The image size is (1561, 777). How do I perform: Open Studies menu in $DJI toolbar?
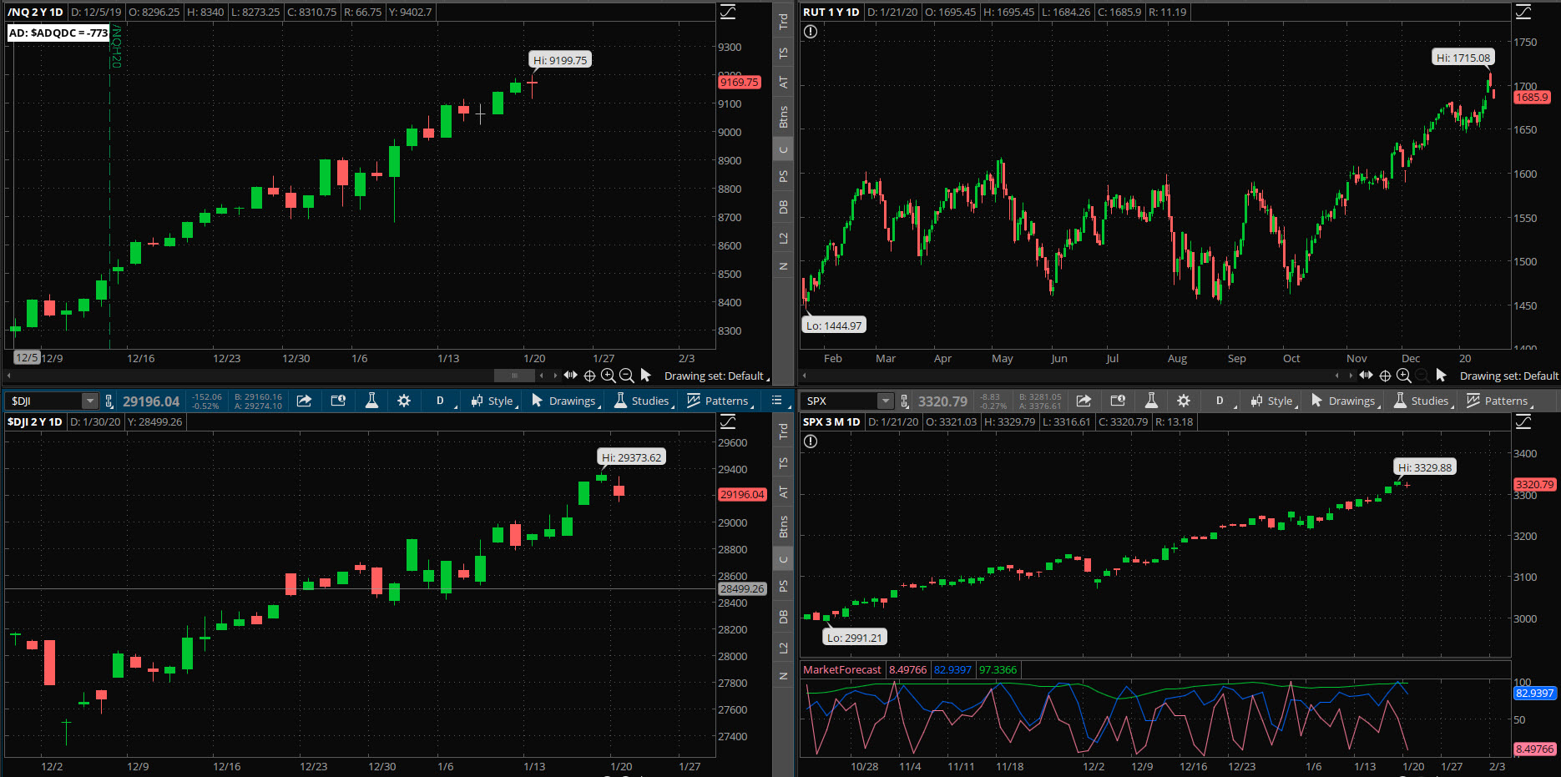click(644, 401)
